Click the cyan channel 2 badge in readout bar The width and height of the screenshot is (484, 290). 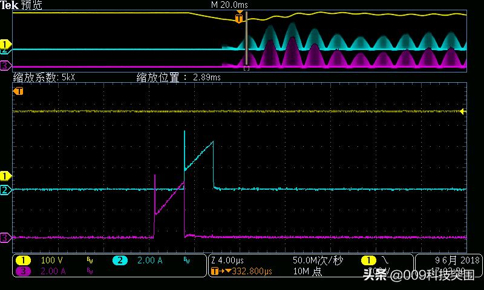[x=120, y=260]
